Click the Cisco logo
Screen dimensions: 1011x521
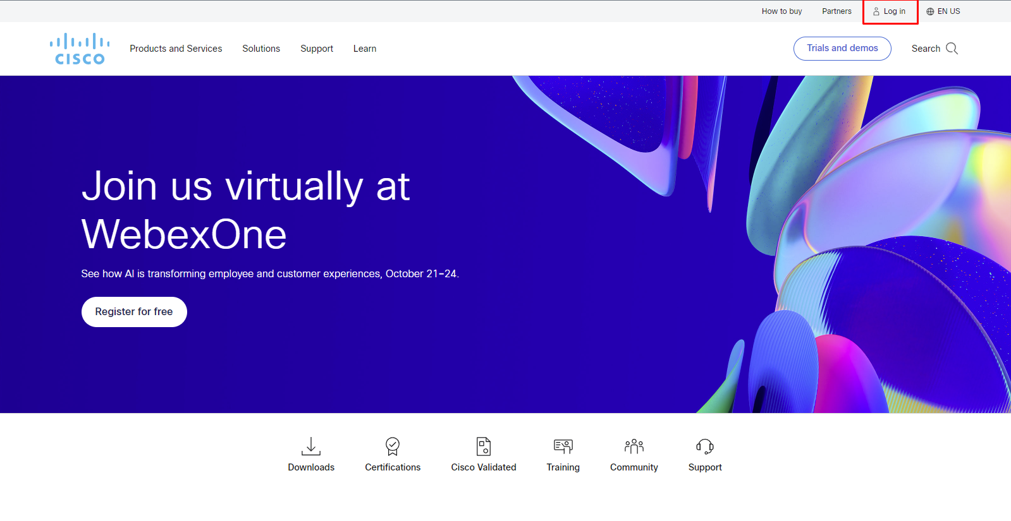[x=80, y=49]
